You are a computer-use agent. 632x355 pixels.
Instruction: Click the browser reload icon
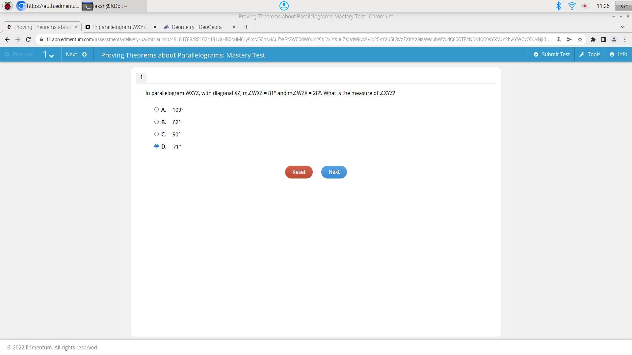click(28, 39)
